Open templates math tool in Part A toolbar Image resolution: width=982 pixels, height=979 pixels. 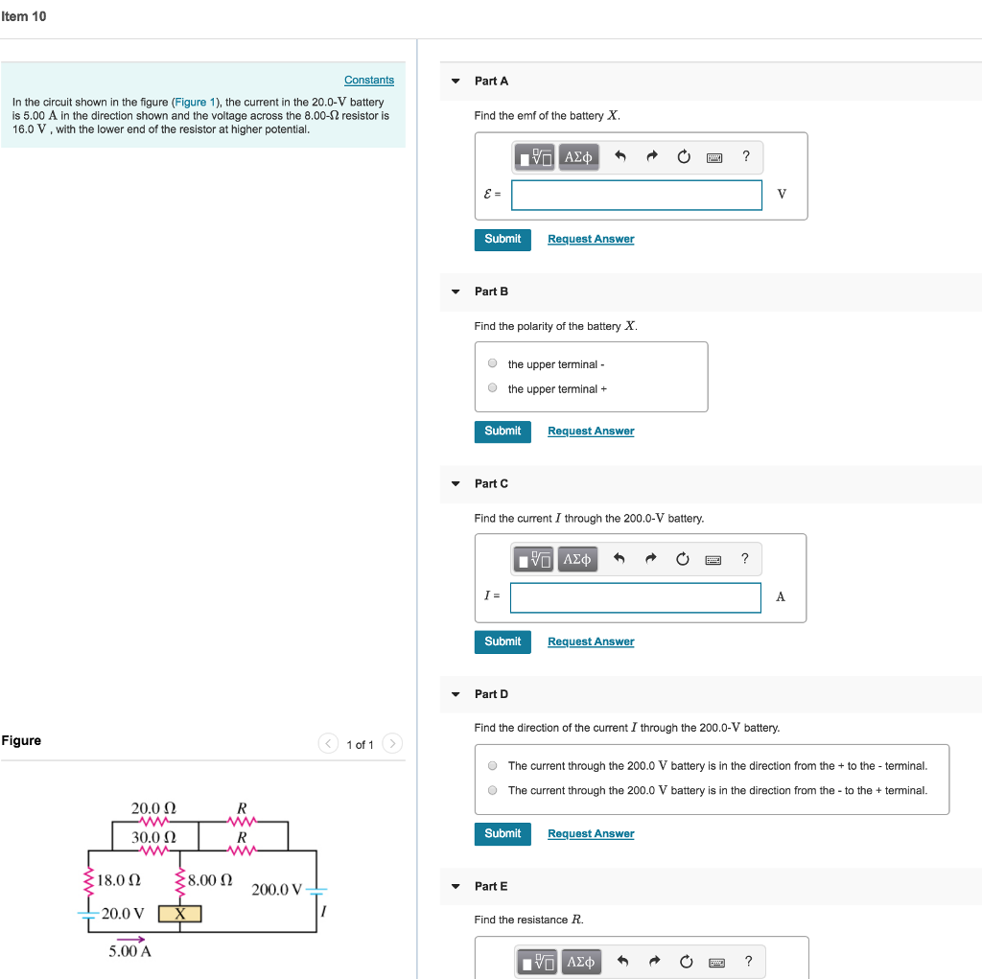[534, 156]
